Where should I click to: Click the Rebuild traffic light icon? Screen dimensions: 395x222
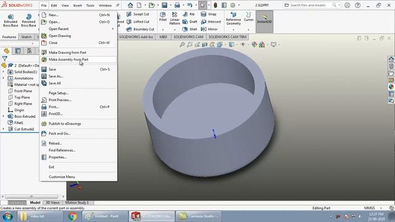215,6
